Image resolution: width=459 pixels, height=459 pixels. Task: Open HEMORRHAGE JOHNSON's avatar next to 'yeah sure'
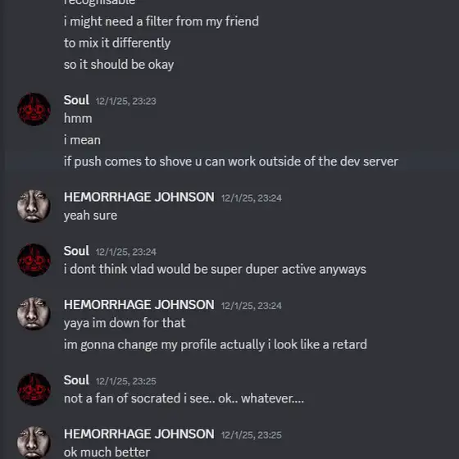point(34,206)
